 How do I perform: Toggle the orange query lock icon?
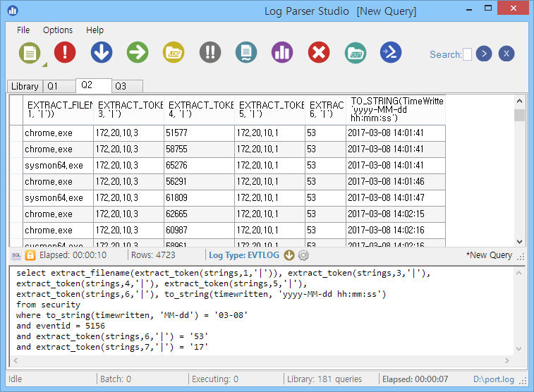point(30,255)
